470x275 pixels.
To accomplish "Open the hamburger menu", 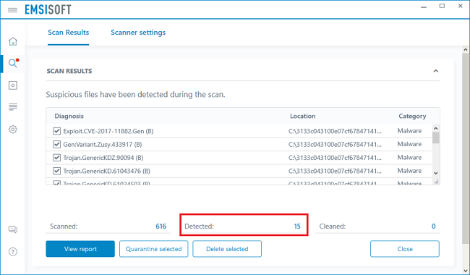I will [x=12, y=10].
